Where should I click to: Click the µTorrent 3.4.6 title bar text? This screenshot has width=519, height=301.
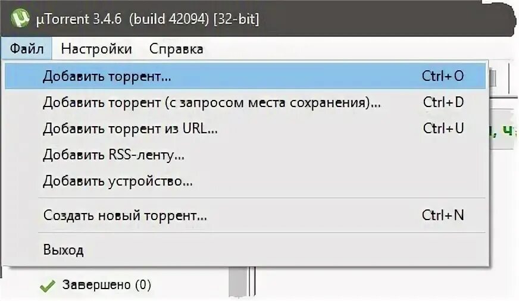point(148,19)
